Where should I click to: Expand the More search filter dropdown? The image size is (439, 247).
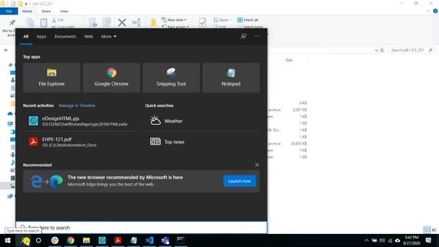[108, 36]
